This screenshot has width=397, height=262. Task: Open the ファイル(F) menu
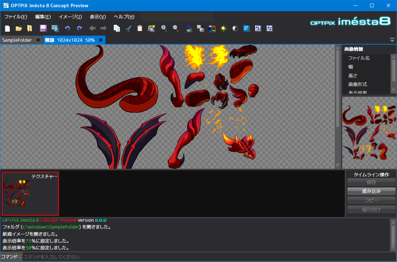pos(16,17)
